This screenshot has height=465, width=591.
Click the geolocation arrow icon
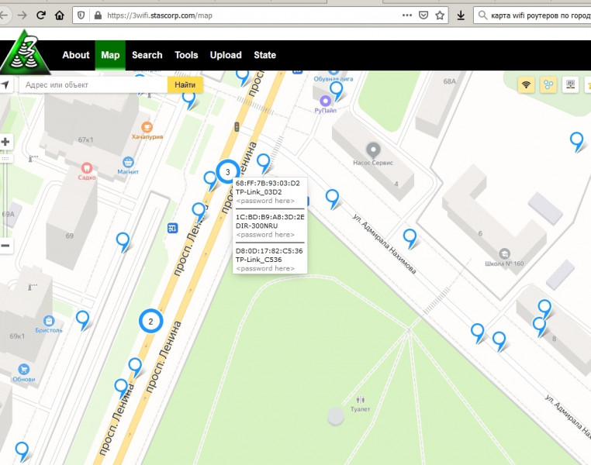5,84
